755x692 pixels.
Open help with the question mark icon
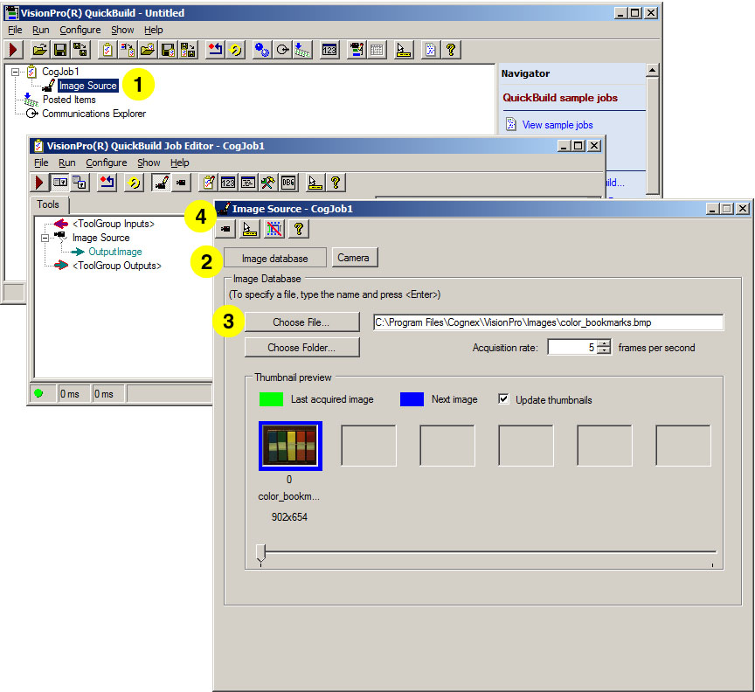(298, 229)
